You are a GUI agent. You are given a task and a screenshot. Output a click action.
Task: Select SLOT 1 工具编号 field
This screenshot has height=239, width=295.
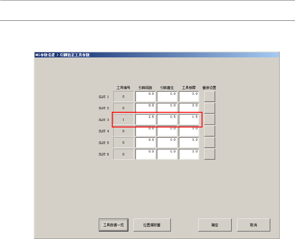click(x=124, y=97)
